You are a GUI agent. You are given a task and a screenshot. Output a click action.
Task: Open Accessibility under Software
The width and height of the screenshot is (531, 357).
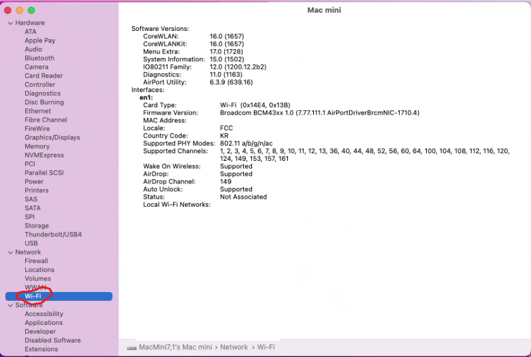(x=44, y=313)
